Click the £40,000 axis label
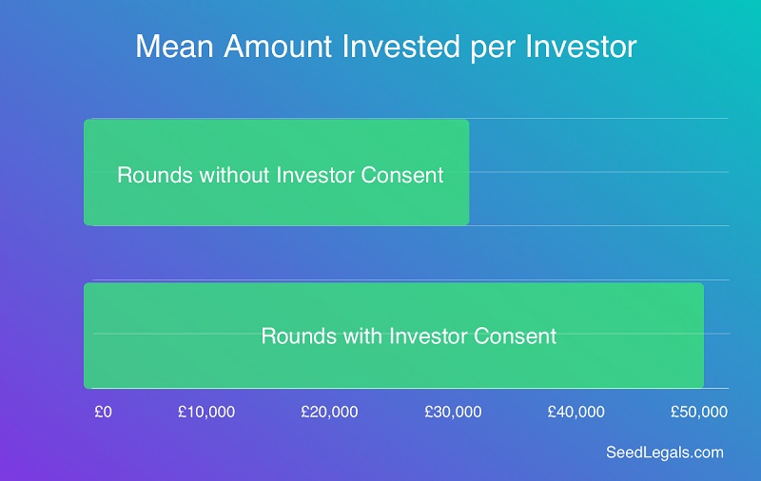 point(576,413)
